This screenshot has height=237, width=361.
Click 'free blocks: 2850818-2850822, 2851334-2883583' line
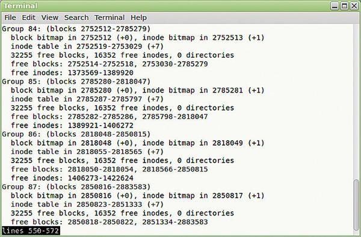tap(110, 222)
